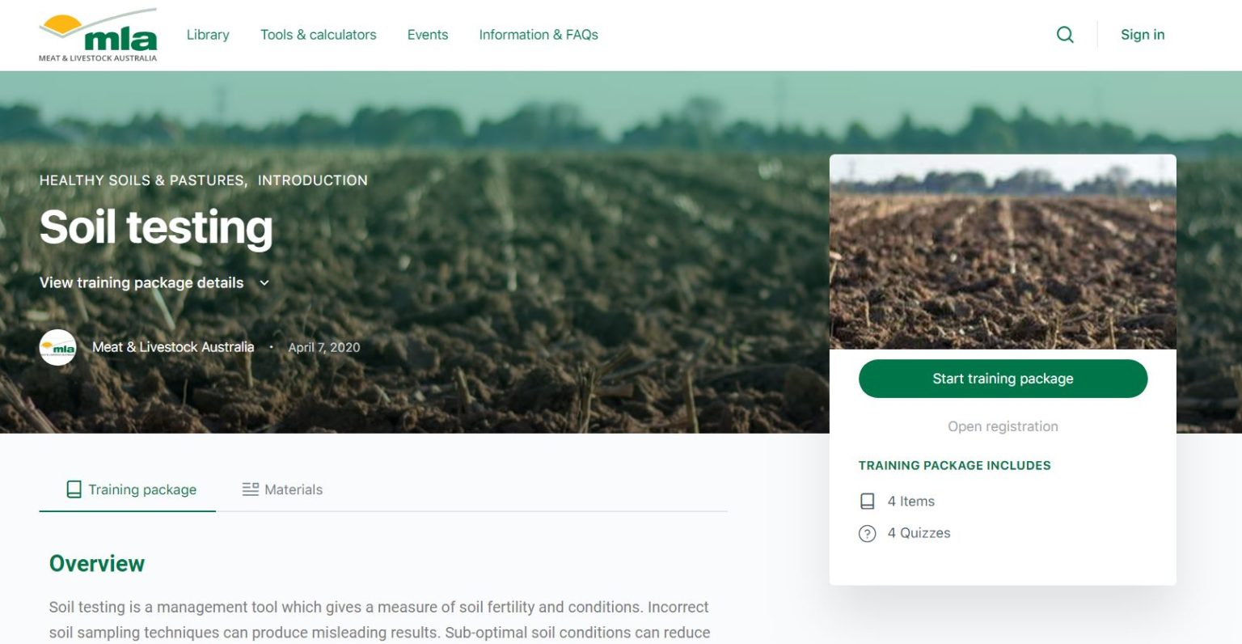Expand View training package details

(142, 282)
